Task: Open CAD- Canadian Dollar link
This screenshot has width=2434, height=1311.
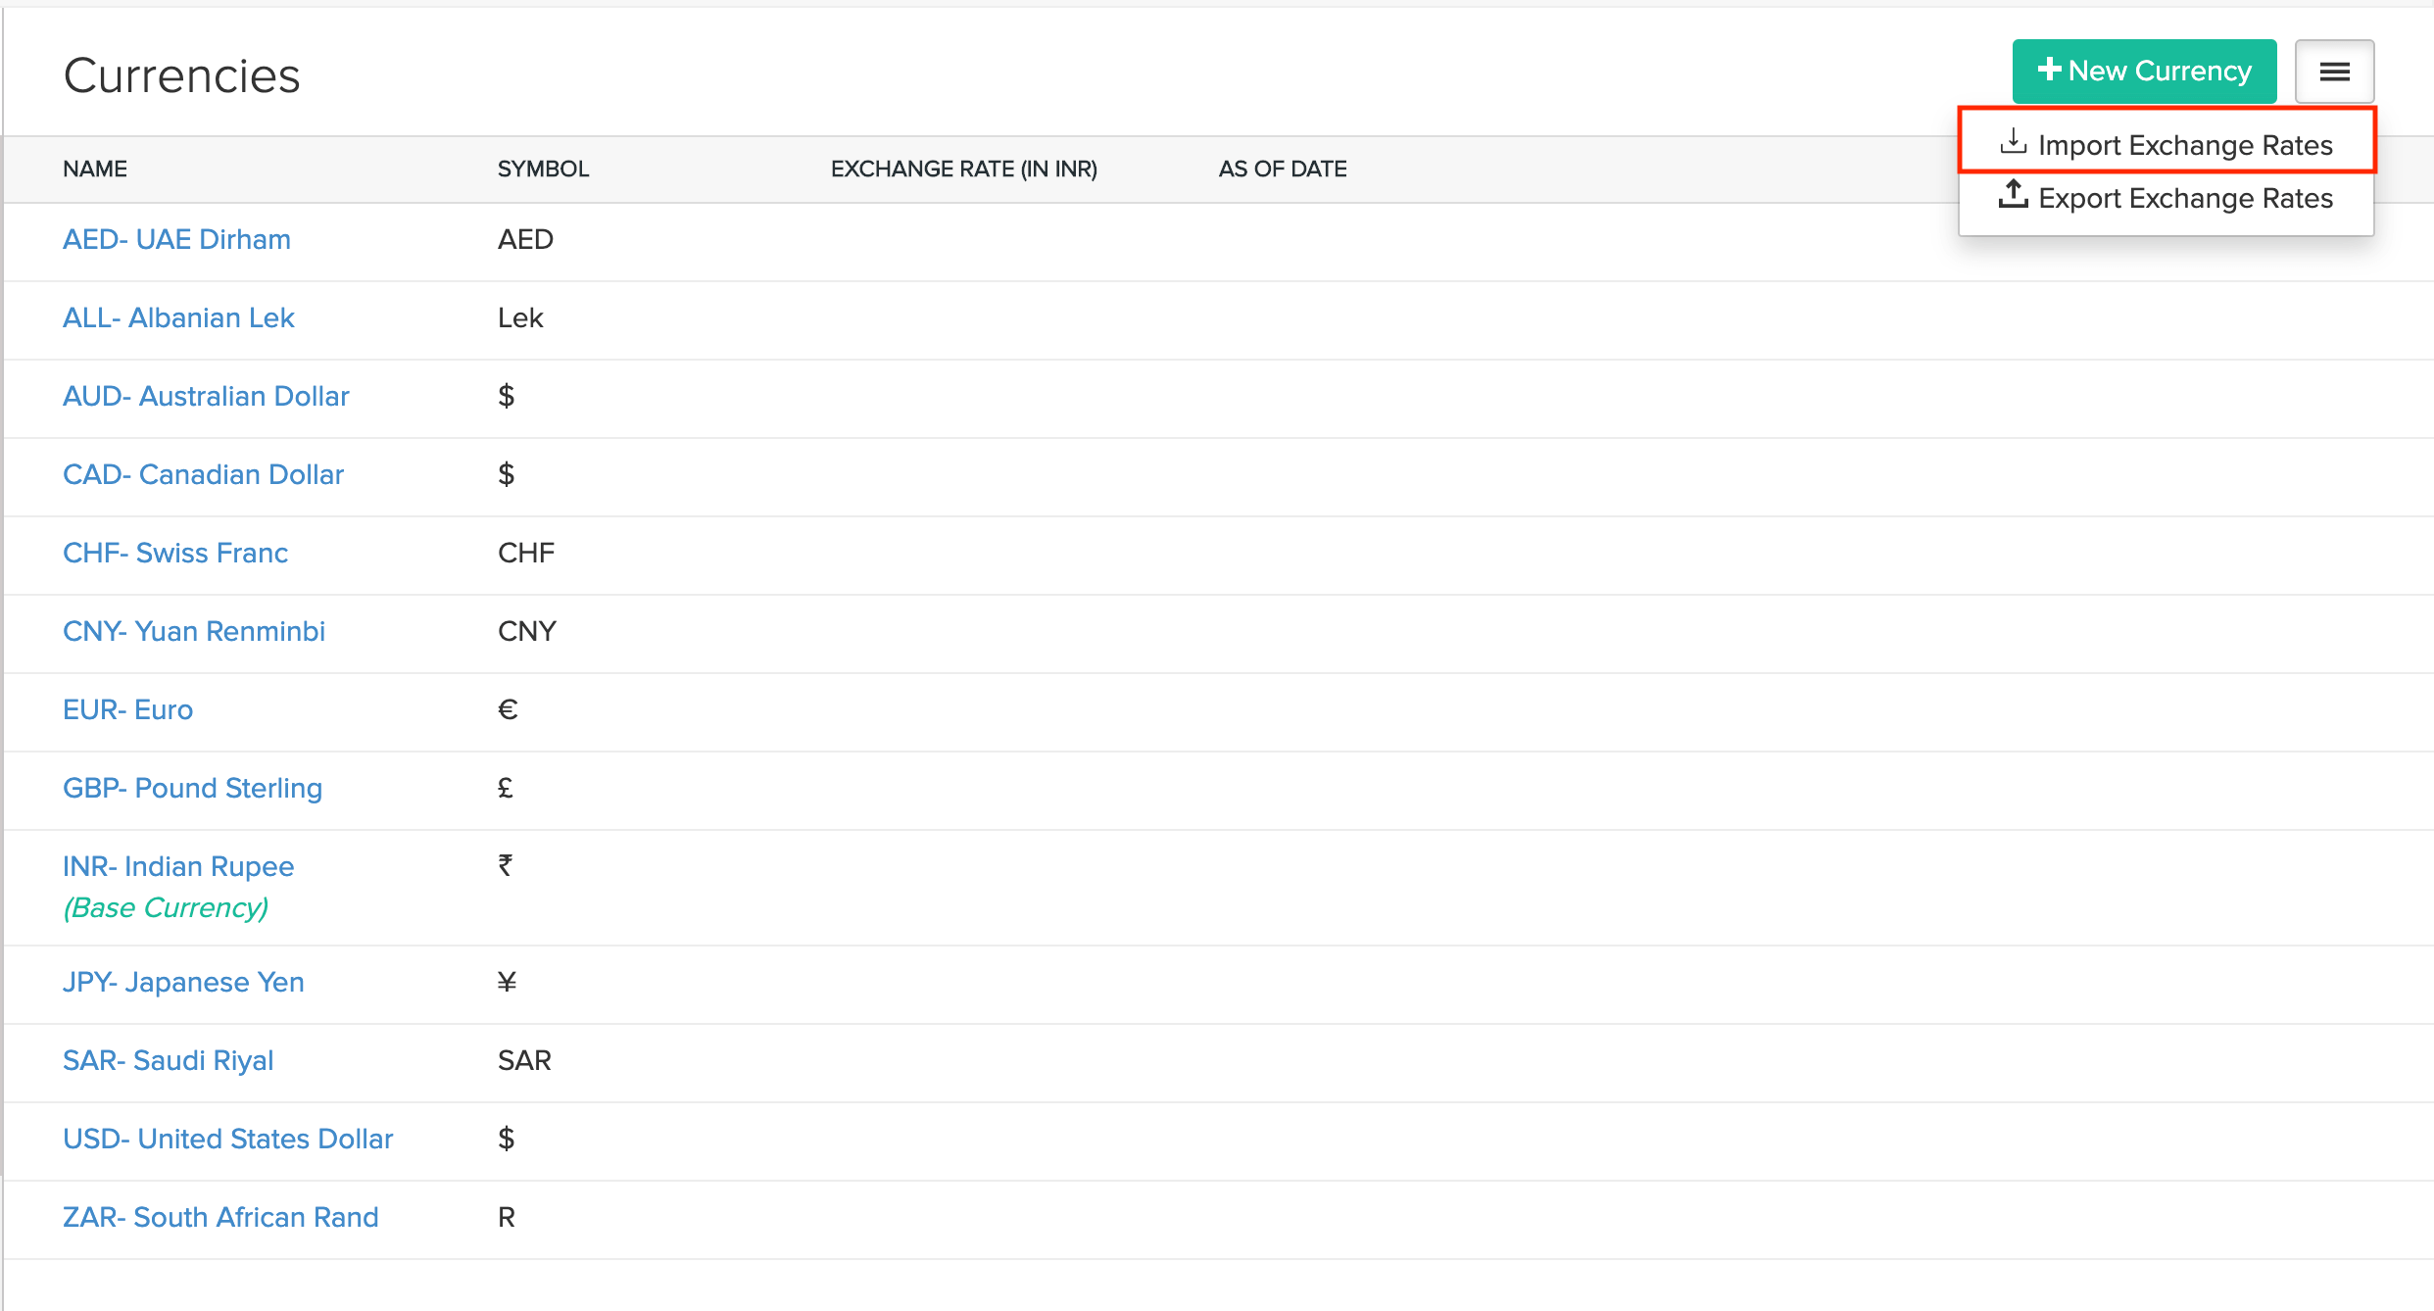Action: point(203,474)
